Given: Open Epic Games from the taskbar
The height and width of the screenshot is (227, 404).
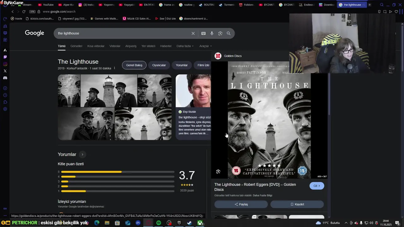Looking at the screenshot, I should coord(179,223).
